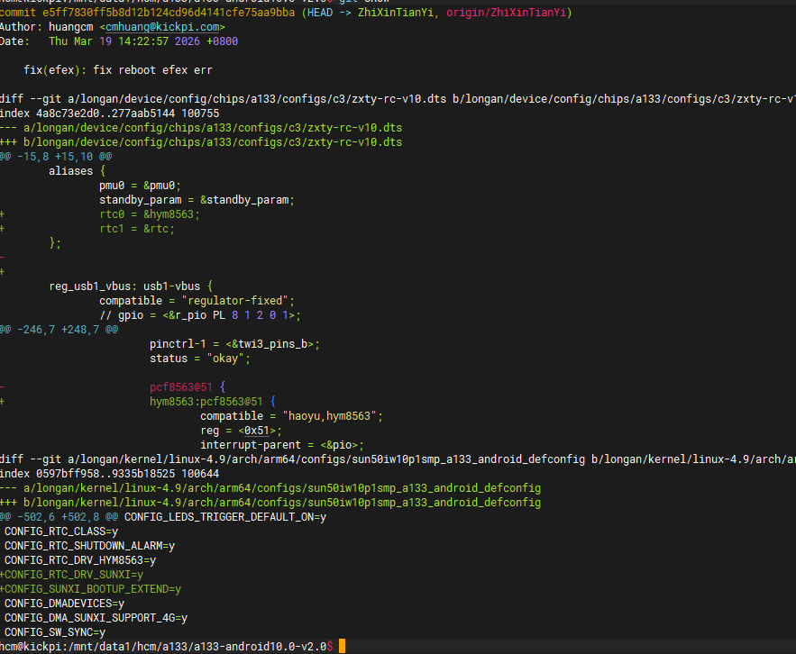Click the added line 'hym8563:pcf8563@51 {'
Image resolution: width=796 pixels, height=654 pixels.
click(x=212, y=401)
